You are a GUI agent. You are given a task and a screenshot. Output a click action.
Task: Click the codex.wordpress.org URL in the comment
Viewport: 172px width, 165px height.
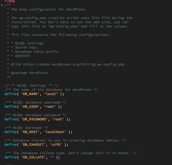click(x=73, y=64)
